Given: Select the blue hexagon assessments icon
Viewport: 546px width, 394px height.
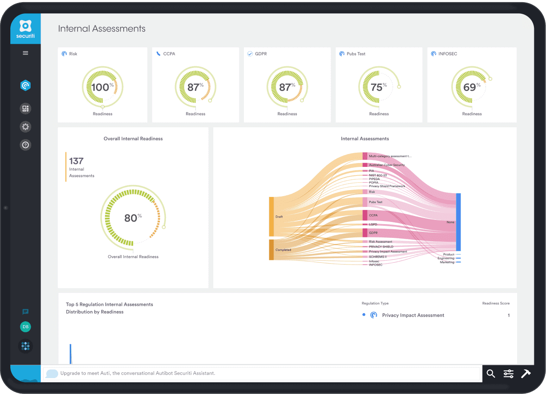Looking at the screenshot, I should tap(25, 86).
